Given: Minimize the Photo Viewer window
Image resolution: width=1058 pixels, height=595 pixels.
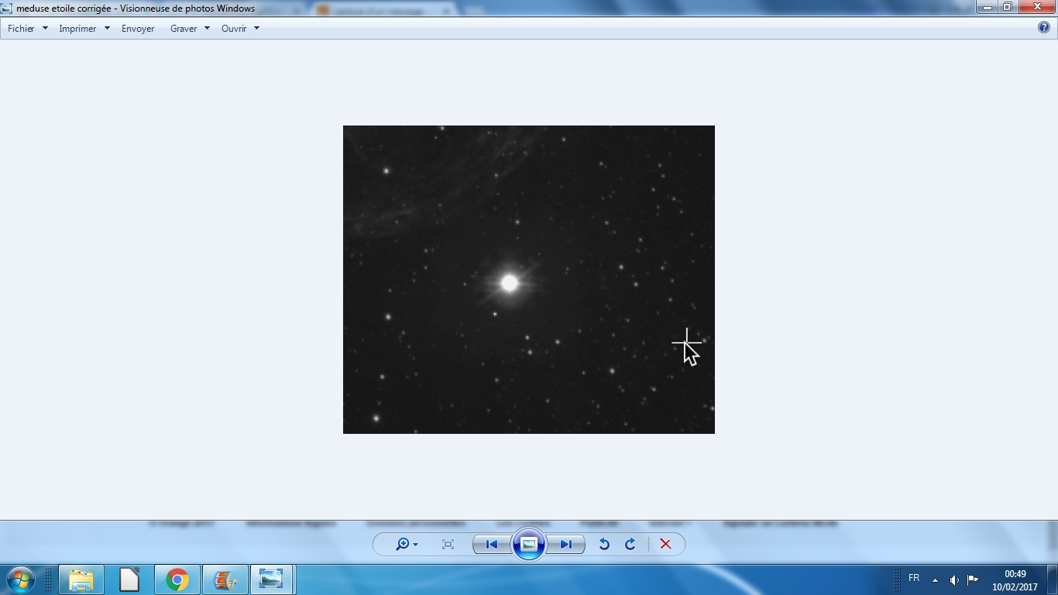Looking at the screenshot, I should coord(987,7).
